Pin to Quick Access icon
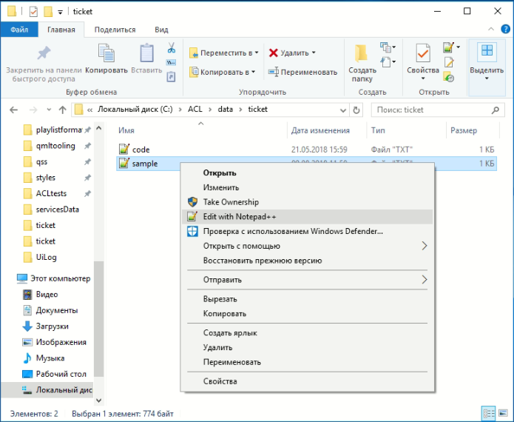 44,60
